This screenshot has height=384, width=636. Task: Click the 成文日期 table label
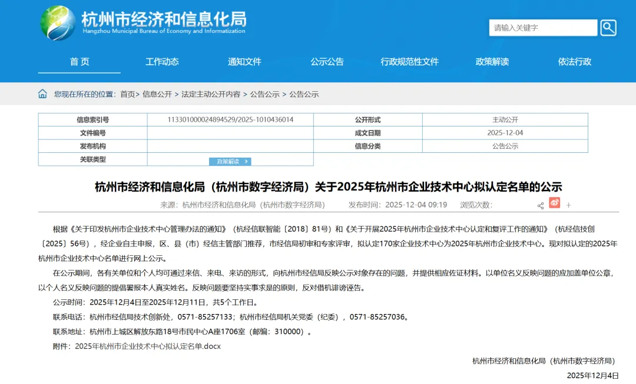(x=368, y=133)
